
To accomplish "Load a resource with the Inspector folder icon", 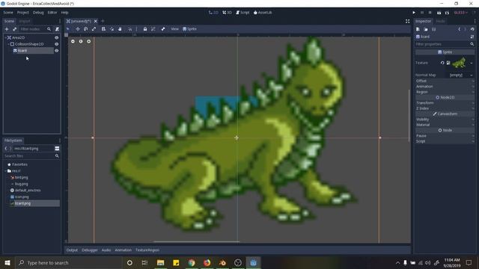I will pos(426,29).
